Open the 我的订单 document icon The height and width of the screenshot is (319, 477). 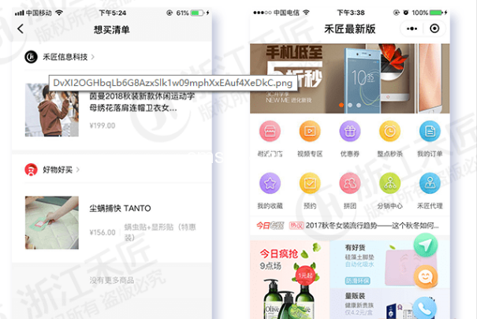tap(430, 132)
